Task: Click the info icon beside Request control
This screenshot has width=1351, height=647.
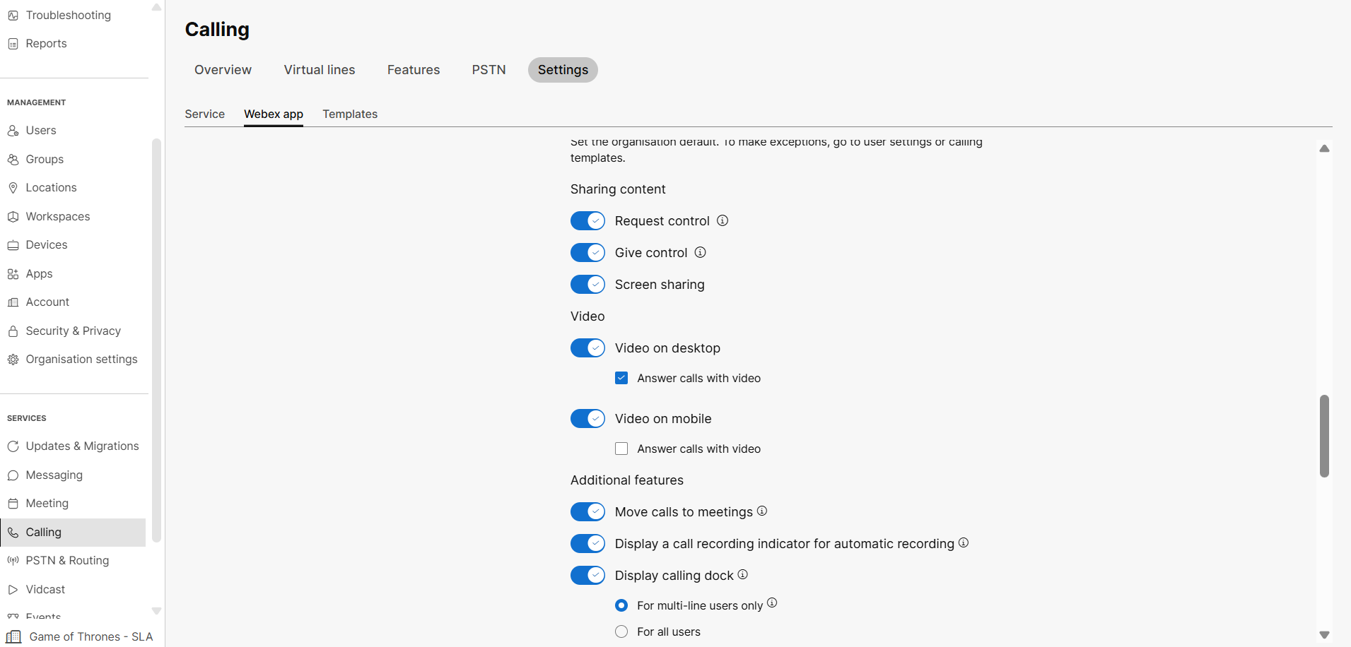Action: pos(723,220)
